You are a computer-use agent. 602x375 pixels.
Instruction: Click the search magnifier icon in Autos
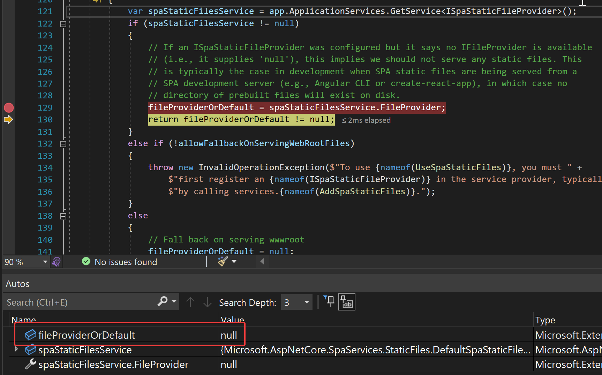point(163,301)
